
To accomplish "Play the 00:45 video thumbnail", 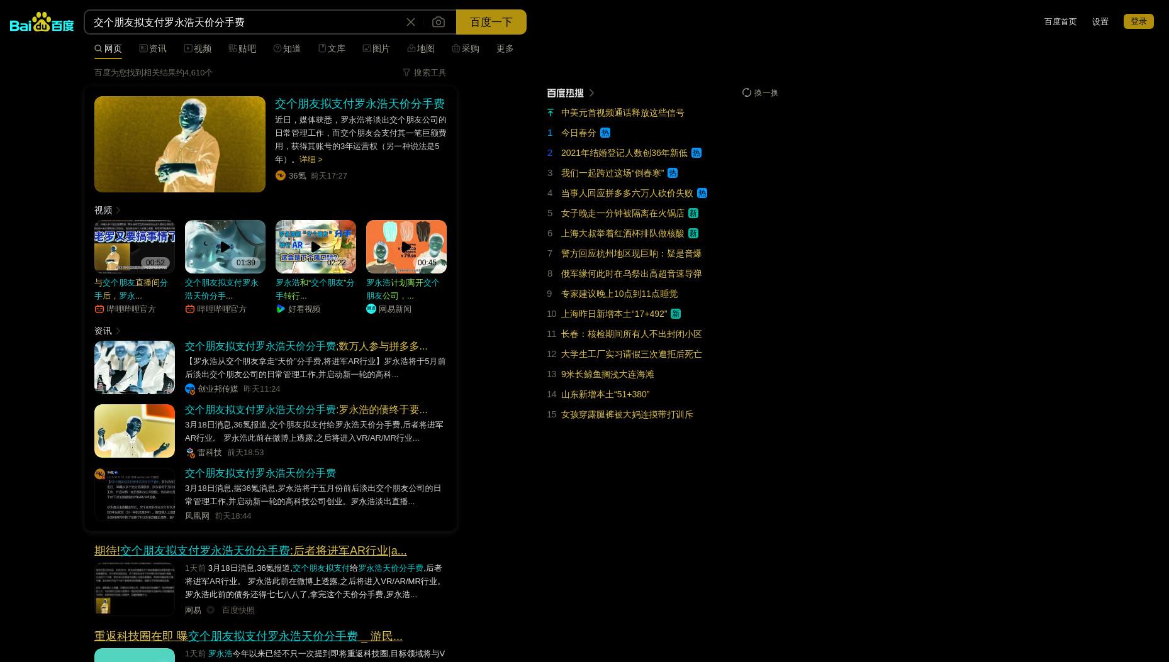I will coord(406,246).
